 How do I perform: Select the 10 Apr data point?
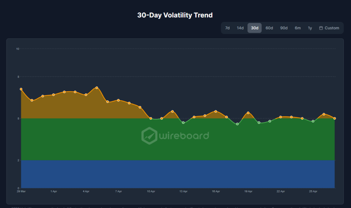click(x=151, y=119)
